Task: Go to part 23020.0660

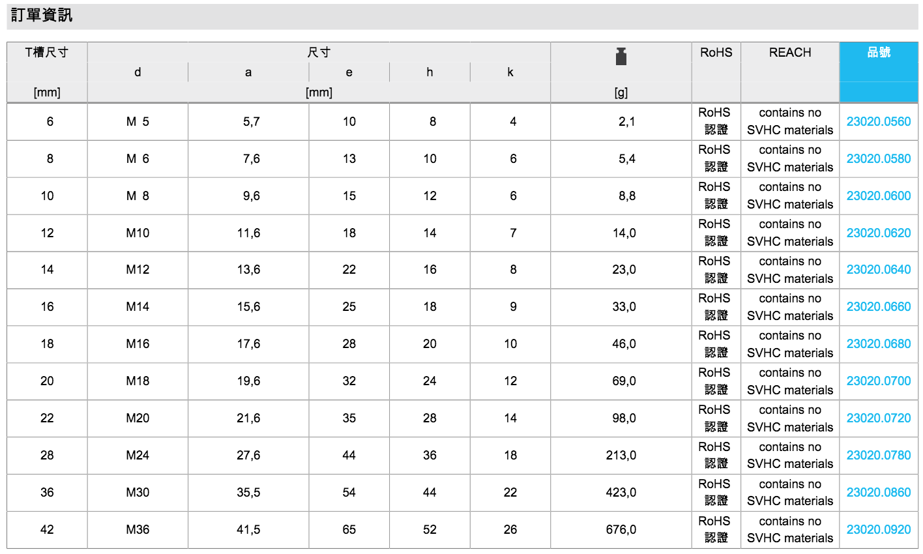Action: point(878,307)
